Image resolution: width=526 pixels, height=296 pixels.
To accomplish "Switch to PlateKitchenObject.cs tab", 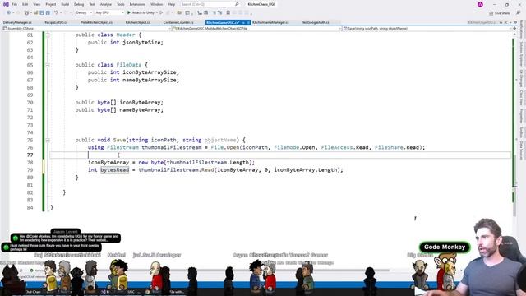I will pos(97,22).
